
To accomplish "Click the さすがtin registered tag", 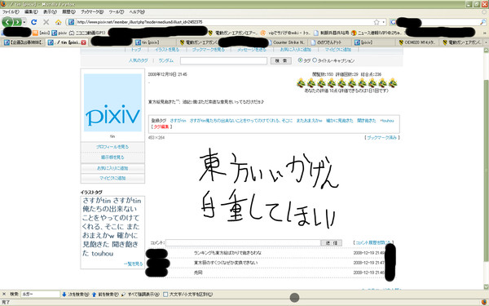I will click(178, 121).
